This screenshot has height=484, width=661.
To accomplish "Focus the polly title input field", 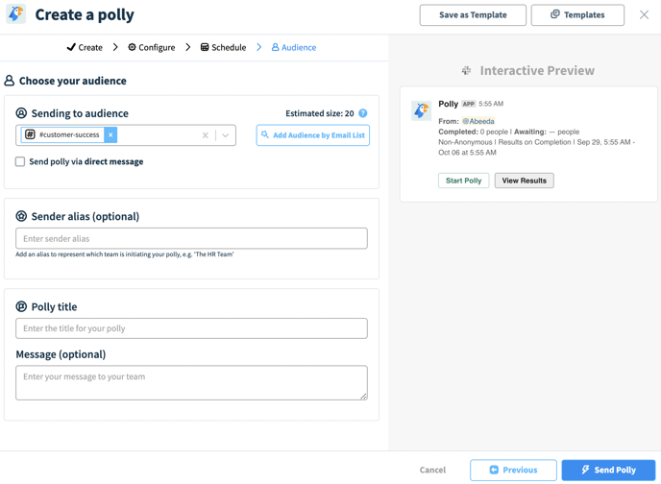I will tap(191, 328).
